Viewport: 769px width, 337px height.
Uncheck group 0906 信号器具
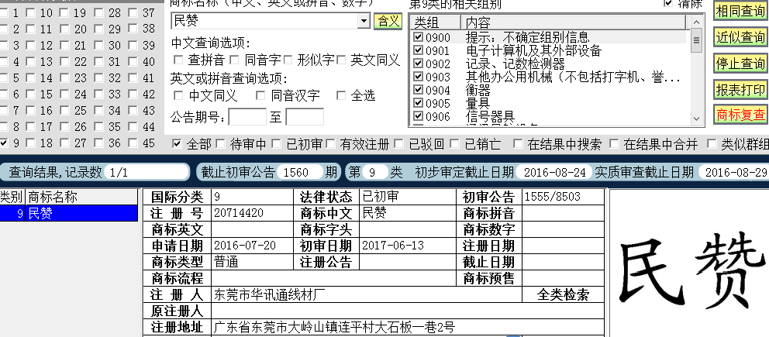click(418, 116)
